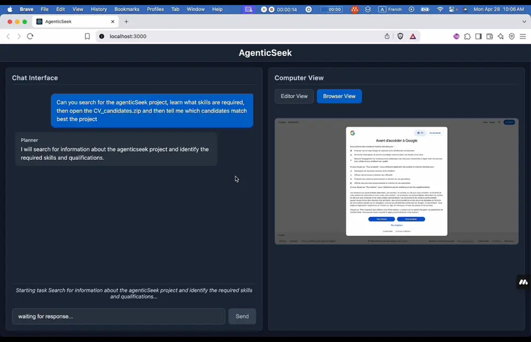Bookmark this page with the bookmark icon
Image resolution: width=531 pixels, height=342 pixels.
[87, 36]
